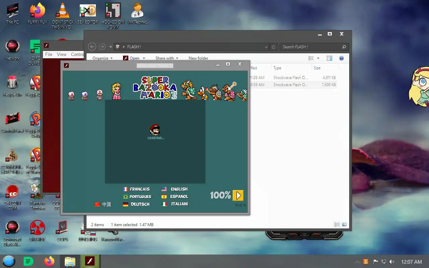The height and width of the screenshot is (268, 429).
Task: Open the Organize dropdown in Explorer
Action: (x=103, y=58)
